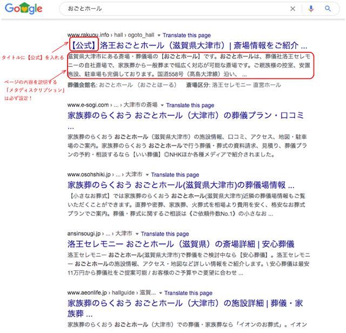
Task: Click Translate this page for rakuou.info result
Action: 187,35
